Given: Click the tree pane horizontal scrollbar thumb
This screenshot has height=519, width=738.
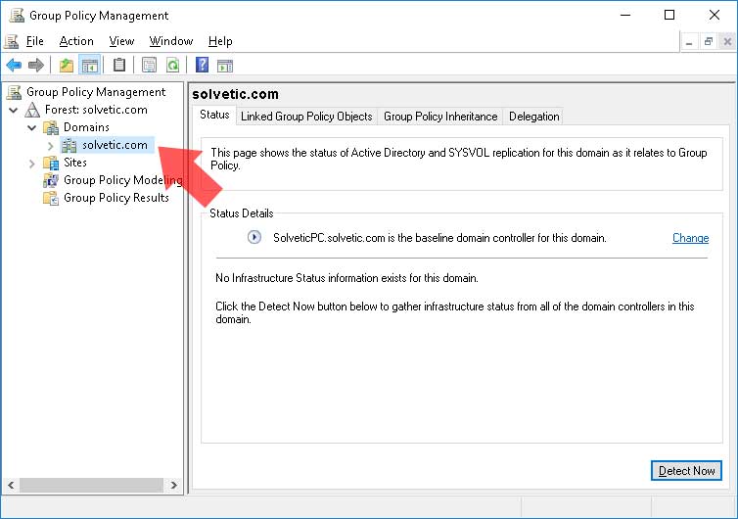Looking at the screenshot, I should pyautogui.click(x=91, y=485).
